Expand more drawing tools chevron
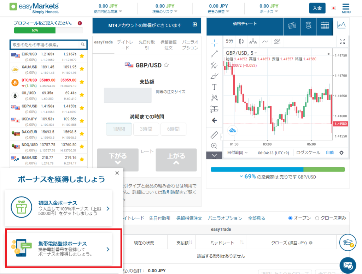Viewport: 362px width, 274px height. (214, 155)
